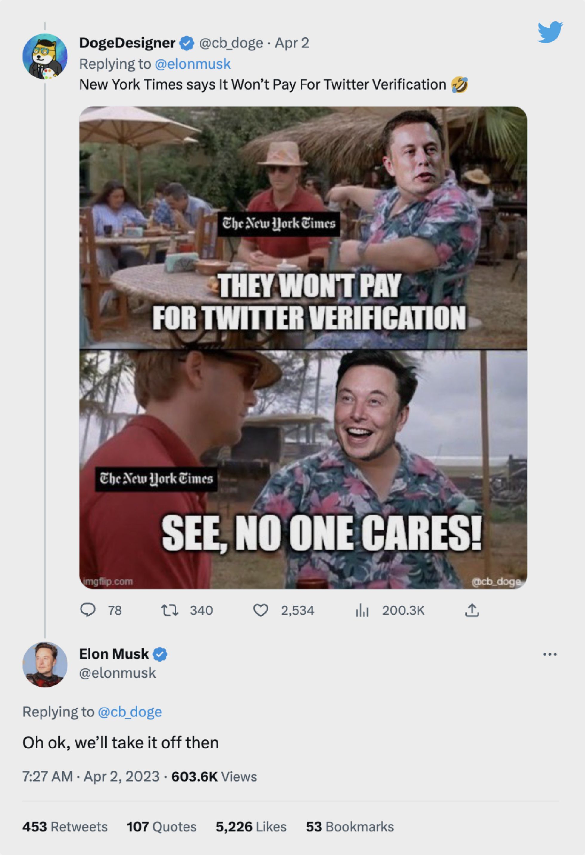
Task: Like the DogeDesigner tweet with heart icon
Action: (261, 610)
